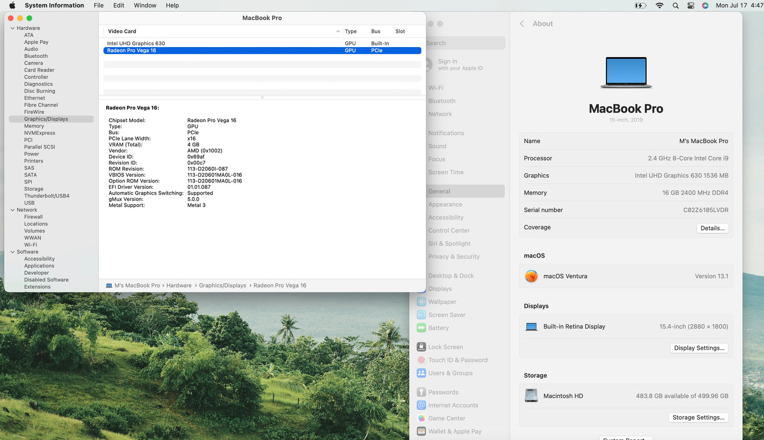Viewport: 764px width, 440px height.
Task: Open Display Settings button
Action: click(699, 348)
